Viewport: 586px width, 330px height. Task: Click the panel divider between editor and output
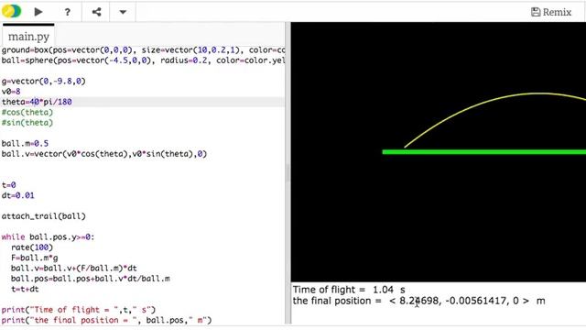(x=288, y=173)
